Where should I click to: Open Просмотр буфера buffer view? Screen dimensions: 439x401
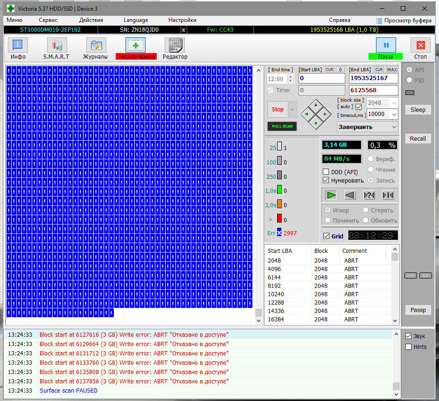pyautogui.click(x=404, y=20)
